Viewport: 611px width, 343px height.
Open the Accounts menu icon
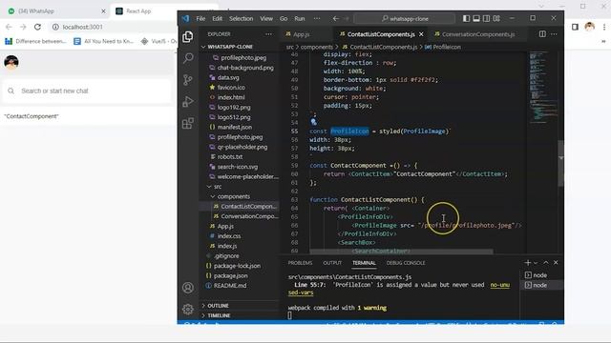tap(188, 288)
